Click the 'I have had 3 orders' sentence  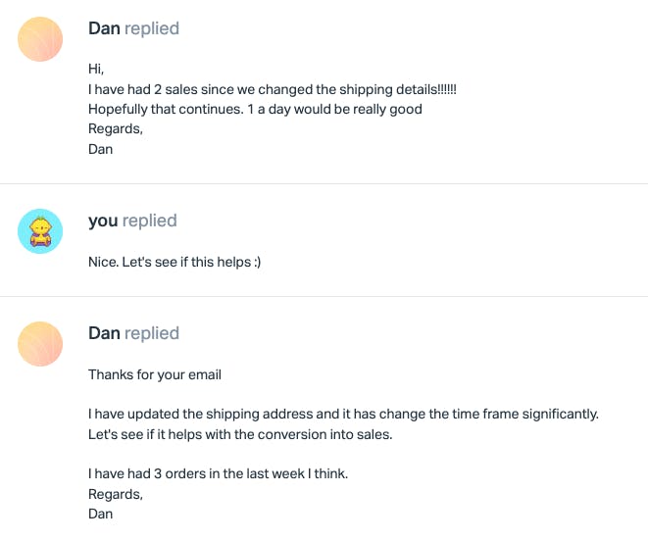tap(218, 474)
